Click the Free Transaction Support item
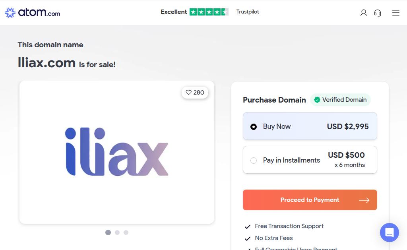 click(289, 226)
